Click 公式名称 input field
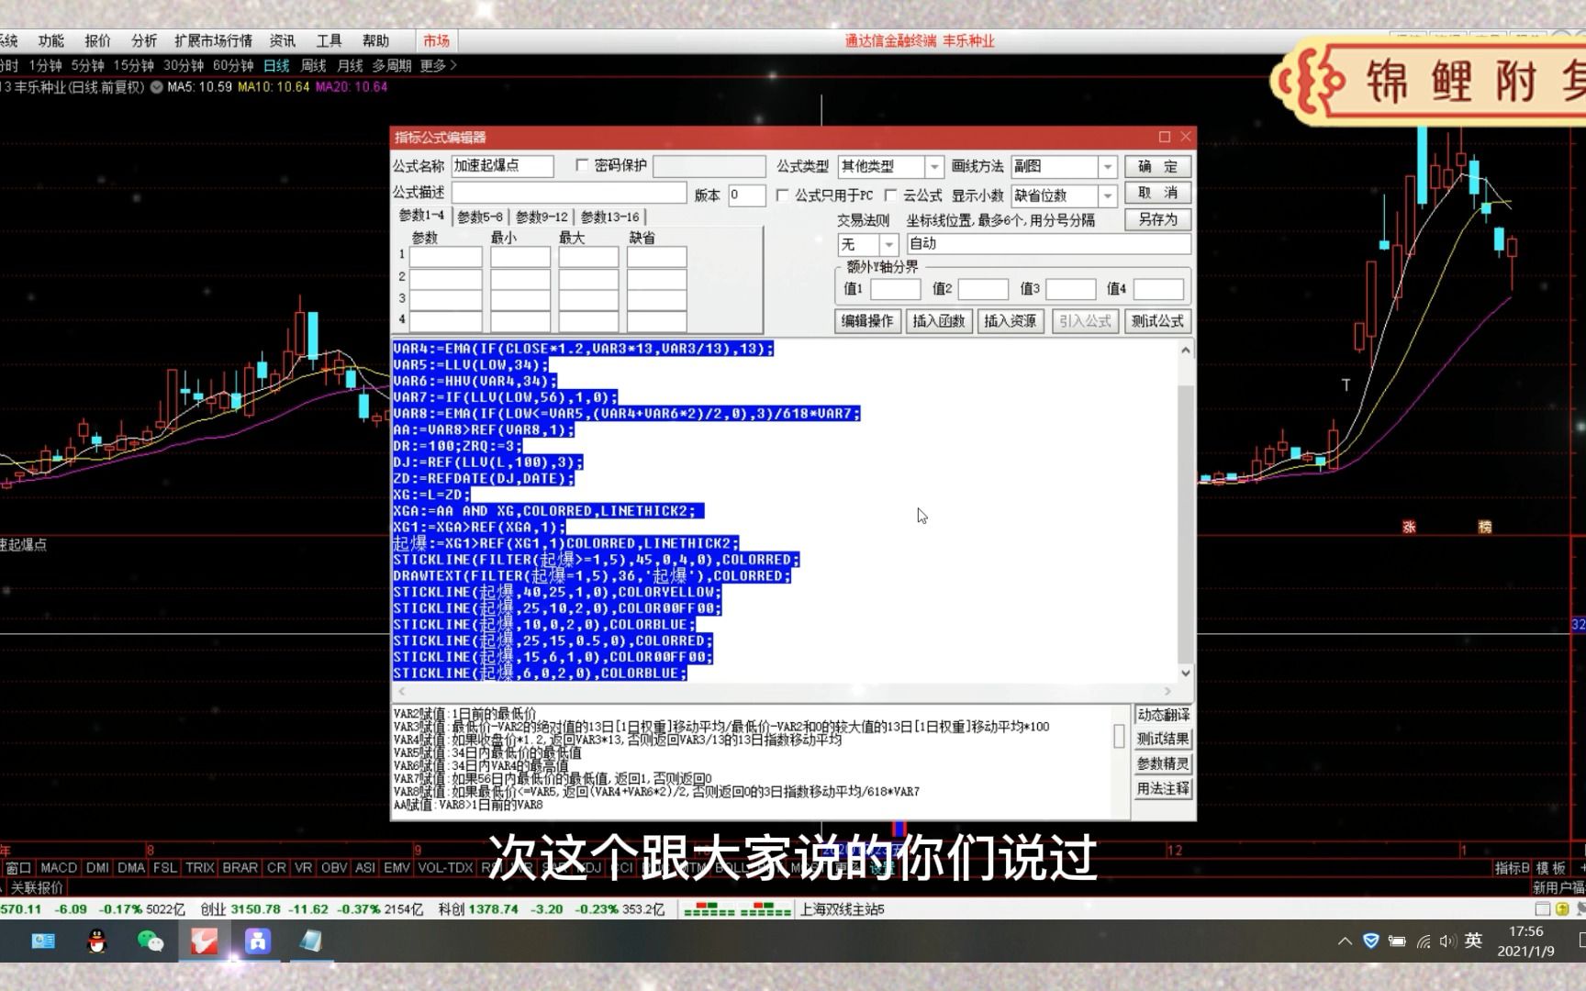The image size is (1586, 991). (502, 166)
